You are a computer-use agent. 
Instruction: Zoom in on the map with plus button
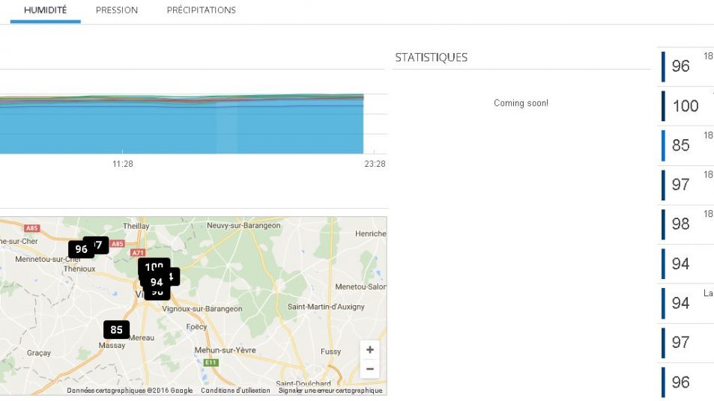pyautogui.click(x=369, y=350)
